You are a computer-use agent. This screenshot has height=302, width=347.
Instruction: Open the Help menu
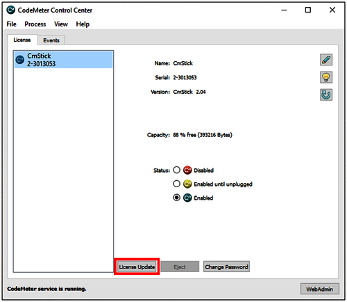(x=83, y=24)
